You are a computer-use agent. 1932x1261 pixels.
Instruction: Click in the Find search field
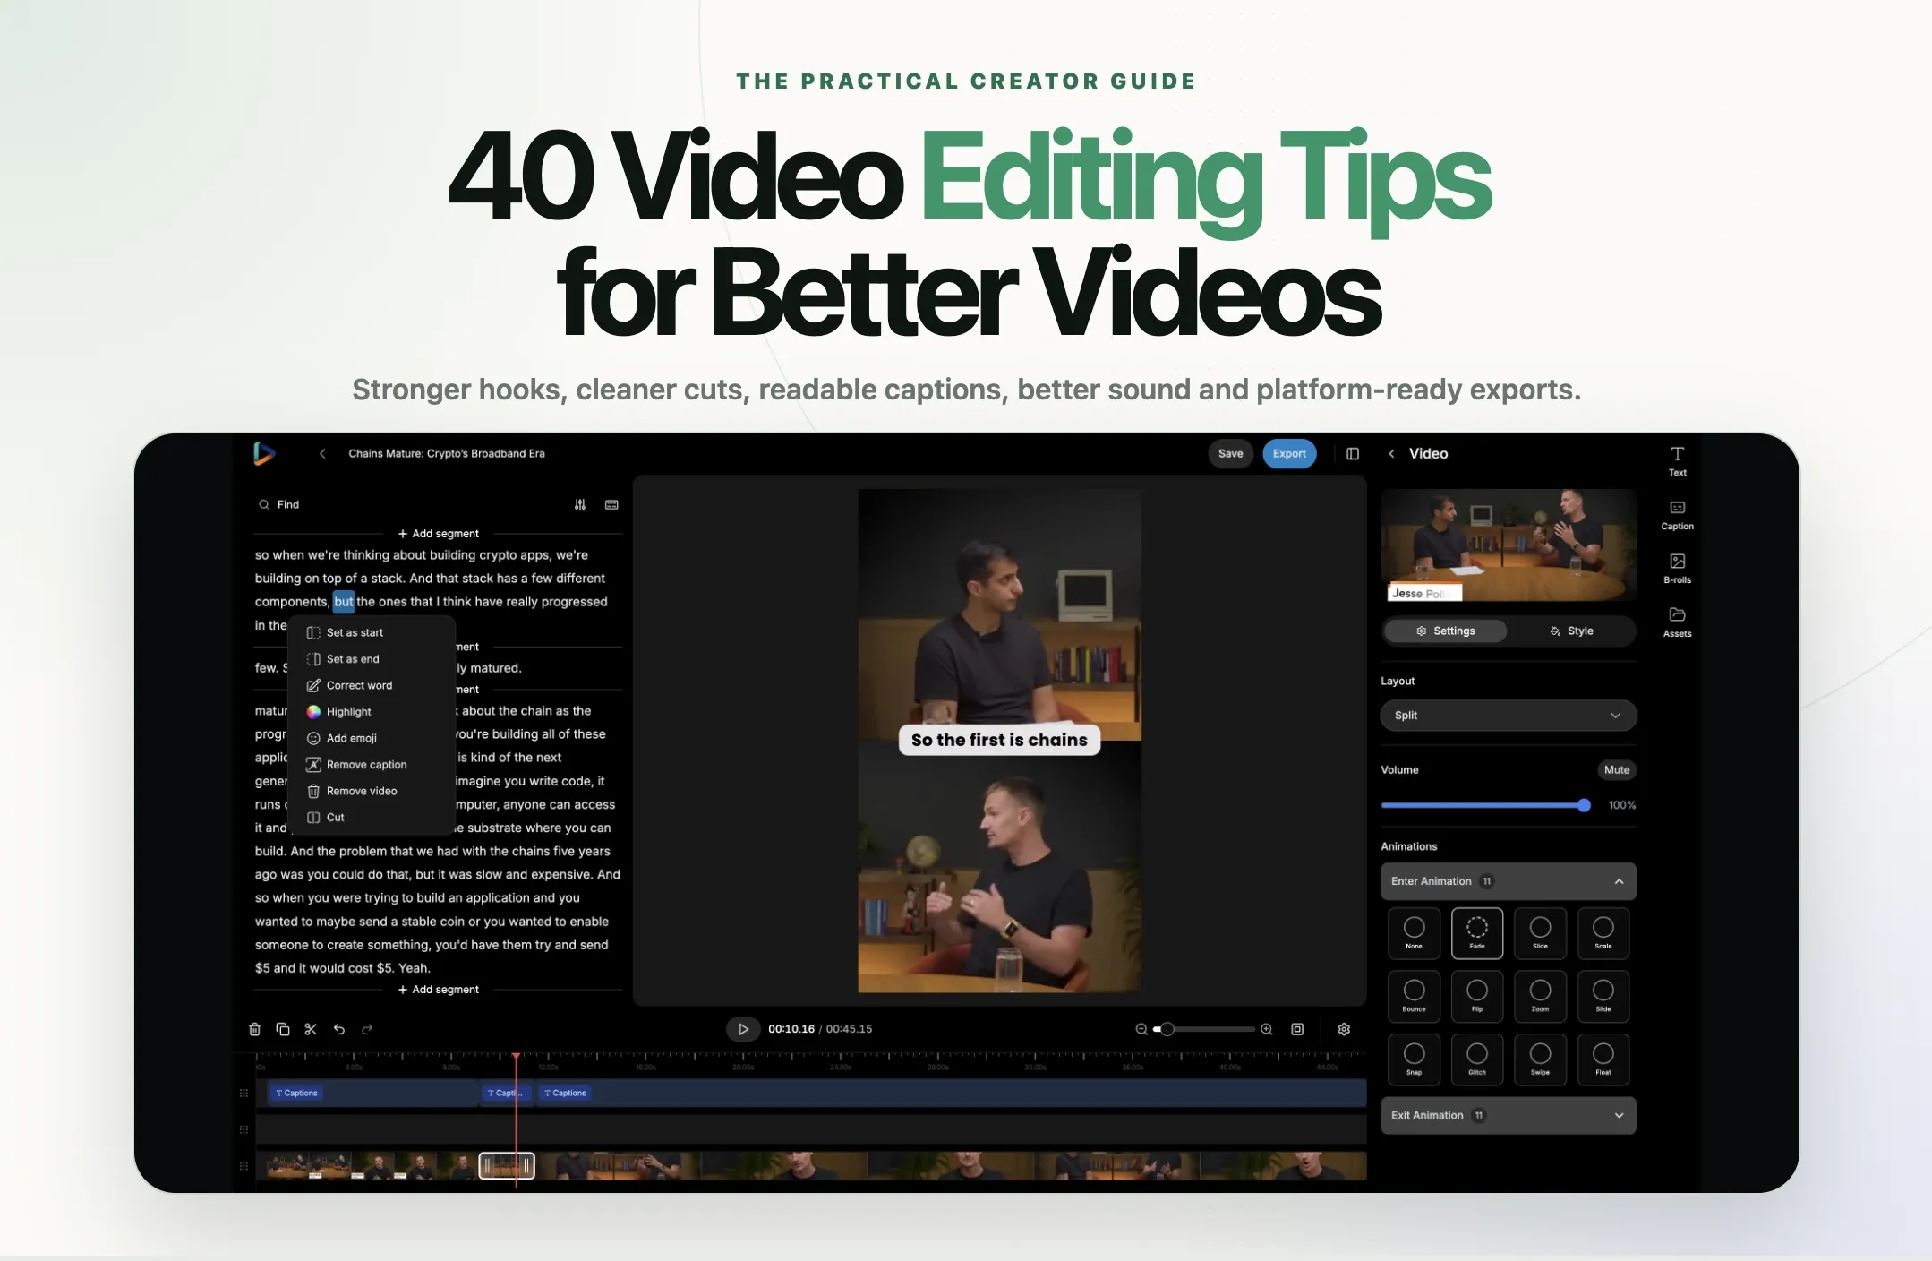tap(412, 505)
